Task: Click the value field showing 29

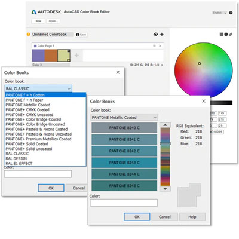Action: (x=222, y=125)
